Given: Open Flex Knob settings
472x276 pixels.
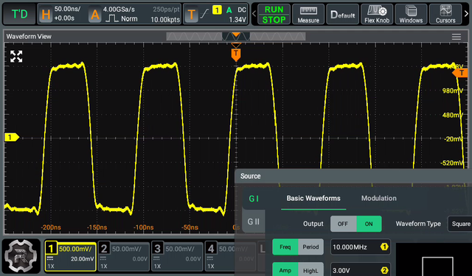Looking at the screenshot, I should (377, 14).
